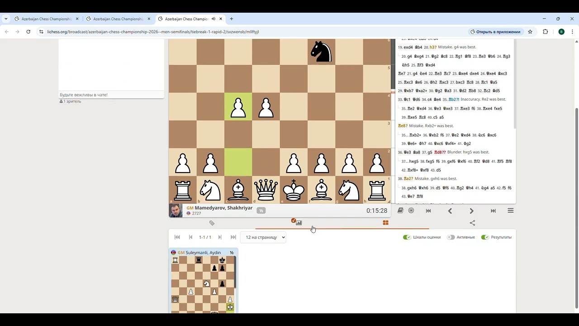Click 'Открыть в приложении' button
The image size is (579, 326).
(495, 32)
